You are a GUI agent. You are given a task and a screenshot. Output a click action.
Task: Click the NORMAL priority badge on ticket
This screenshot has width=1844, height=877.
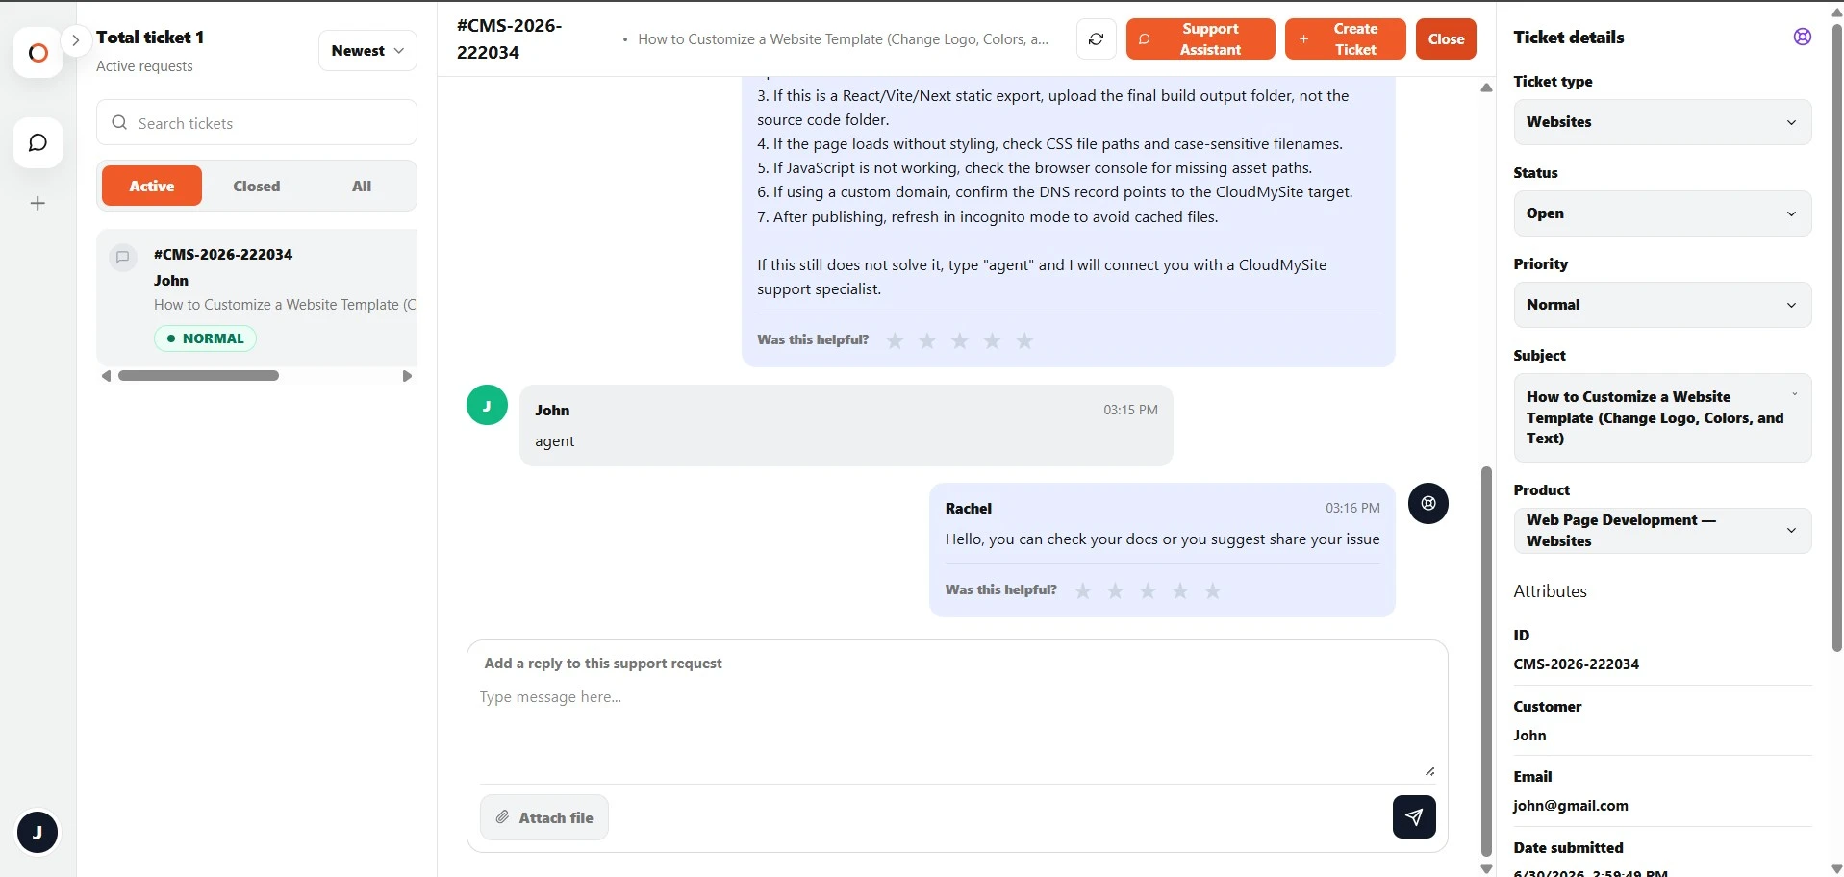coord(205,338)
